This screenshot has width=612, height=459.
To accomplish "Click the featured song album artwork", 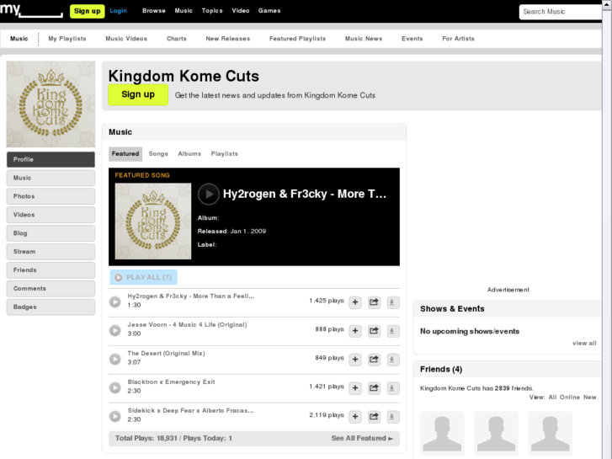I will pyautogui.click(x=153, y=221).
